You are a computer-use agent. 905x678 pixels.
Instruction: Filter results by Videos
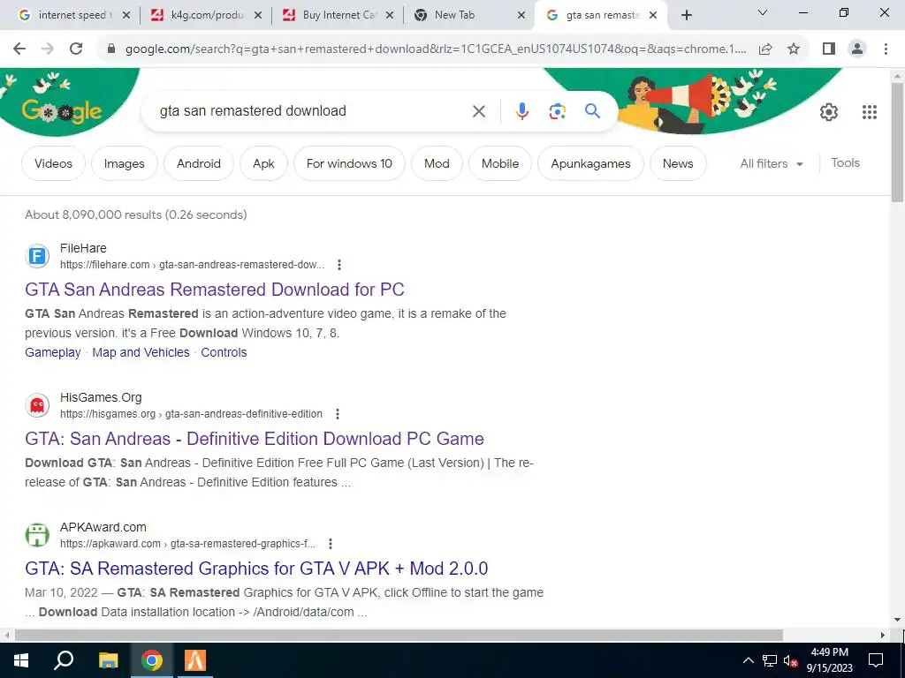pos(53,163)
